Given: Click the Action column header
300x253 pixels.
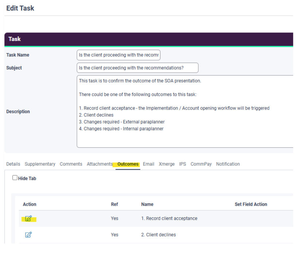Looking at the screenshot, I should 30,204.
